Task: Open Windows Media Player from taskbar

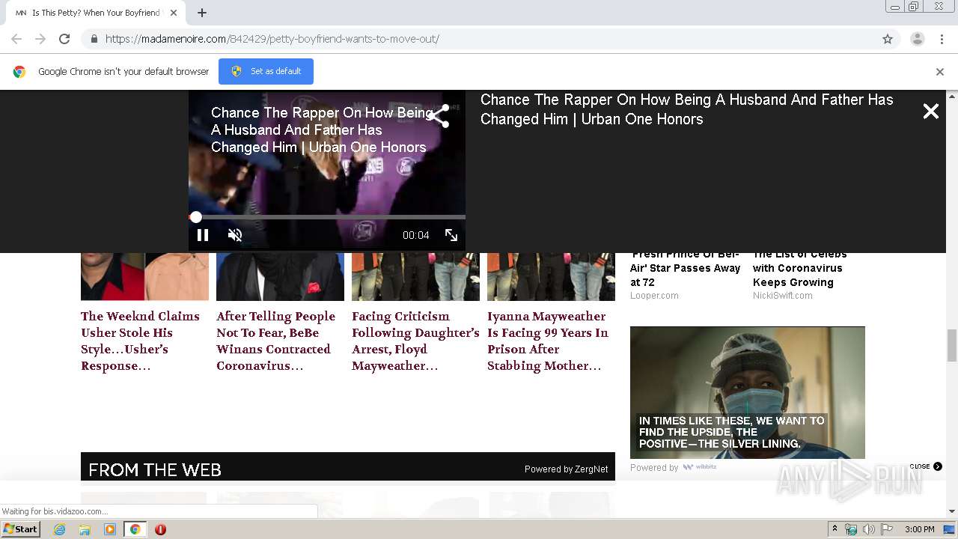Action: (x=110, y=529)
